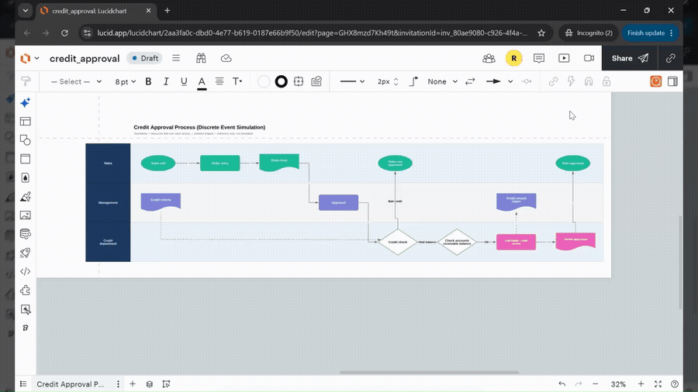Select the line color swatch
The image size is (698, 392).
(x=282, y=81)
